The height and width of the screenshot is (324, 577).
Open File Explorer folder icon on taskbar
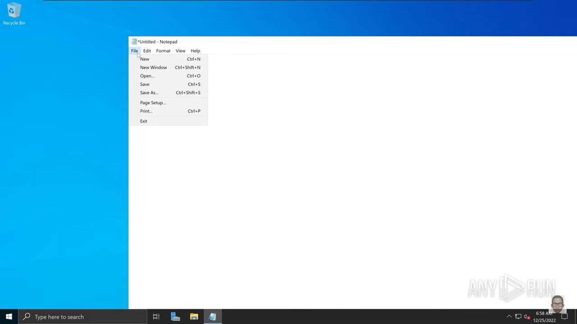[194, 317]
